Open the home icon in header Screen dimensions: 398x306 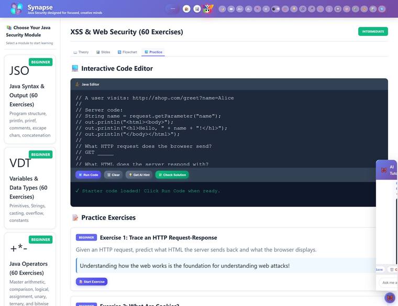coord(186,9)
